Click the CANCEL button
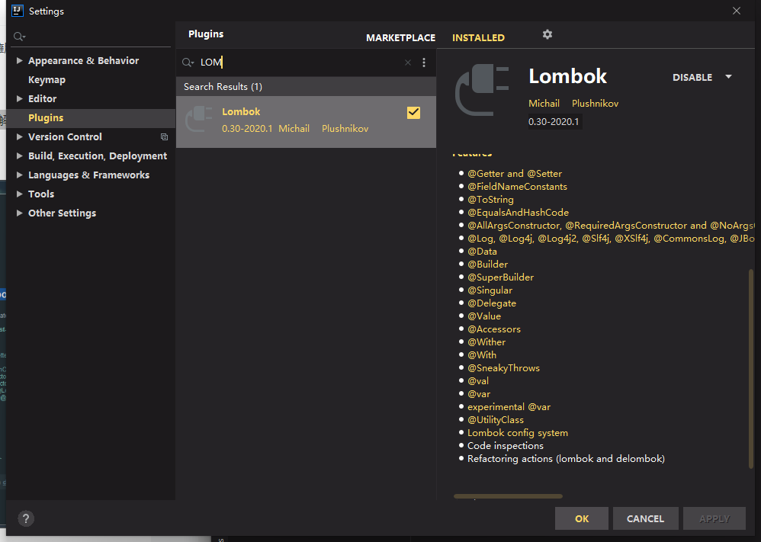Viewport: 761px width, 542px height. tap(645, 518)
